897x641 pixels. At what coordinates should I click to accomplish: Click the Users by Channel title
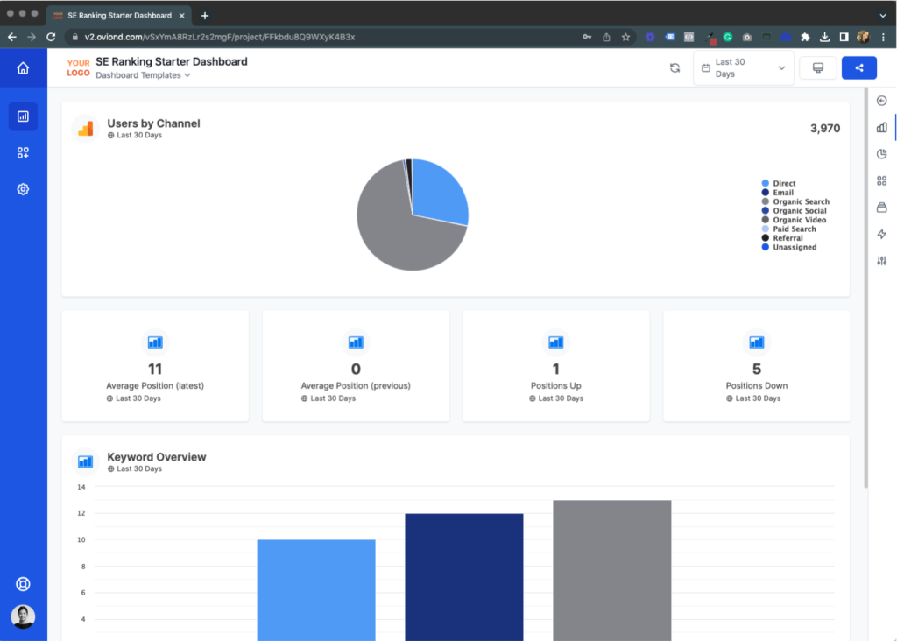click(153, 123)
